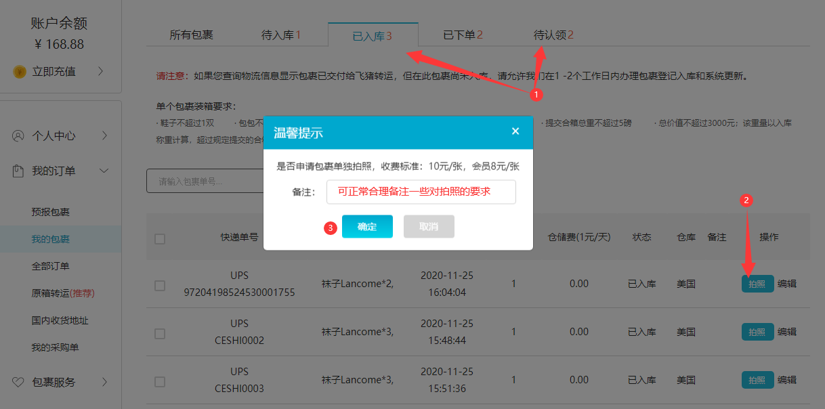The width and height of the screenshot is (825, 409).
Task: Click the 个人中心 user profile icon
Action: 18,135
